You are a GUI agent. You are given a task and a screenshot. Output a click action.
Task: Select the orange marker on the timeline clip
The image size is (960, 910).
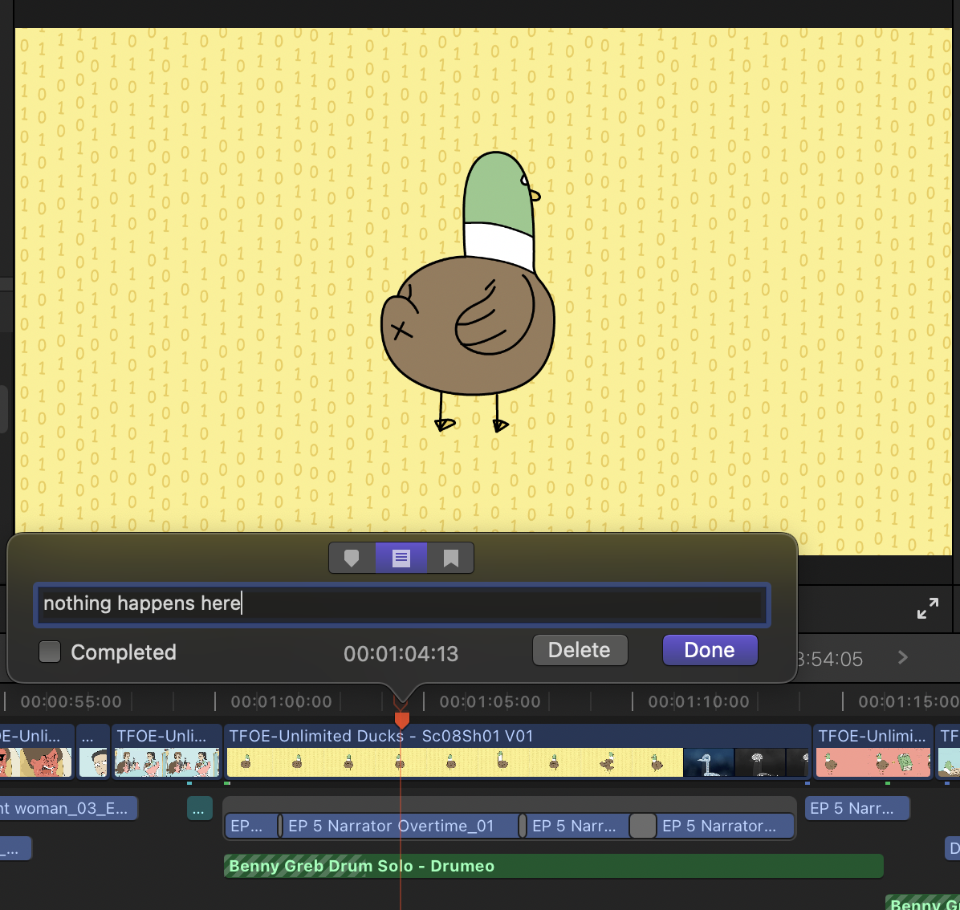point(401,719)
